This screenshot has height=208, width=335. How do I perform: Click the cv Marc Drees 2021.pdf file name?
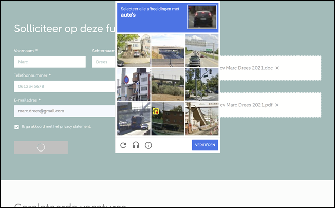coord(246,105)
